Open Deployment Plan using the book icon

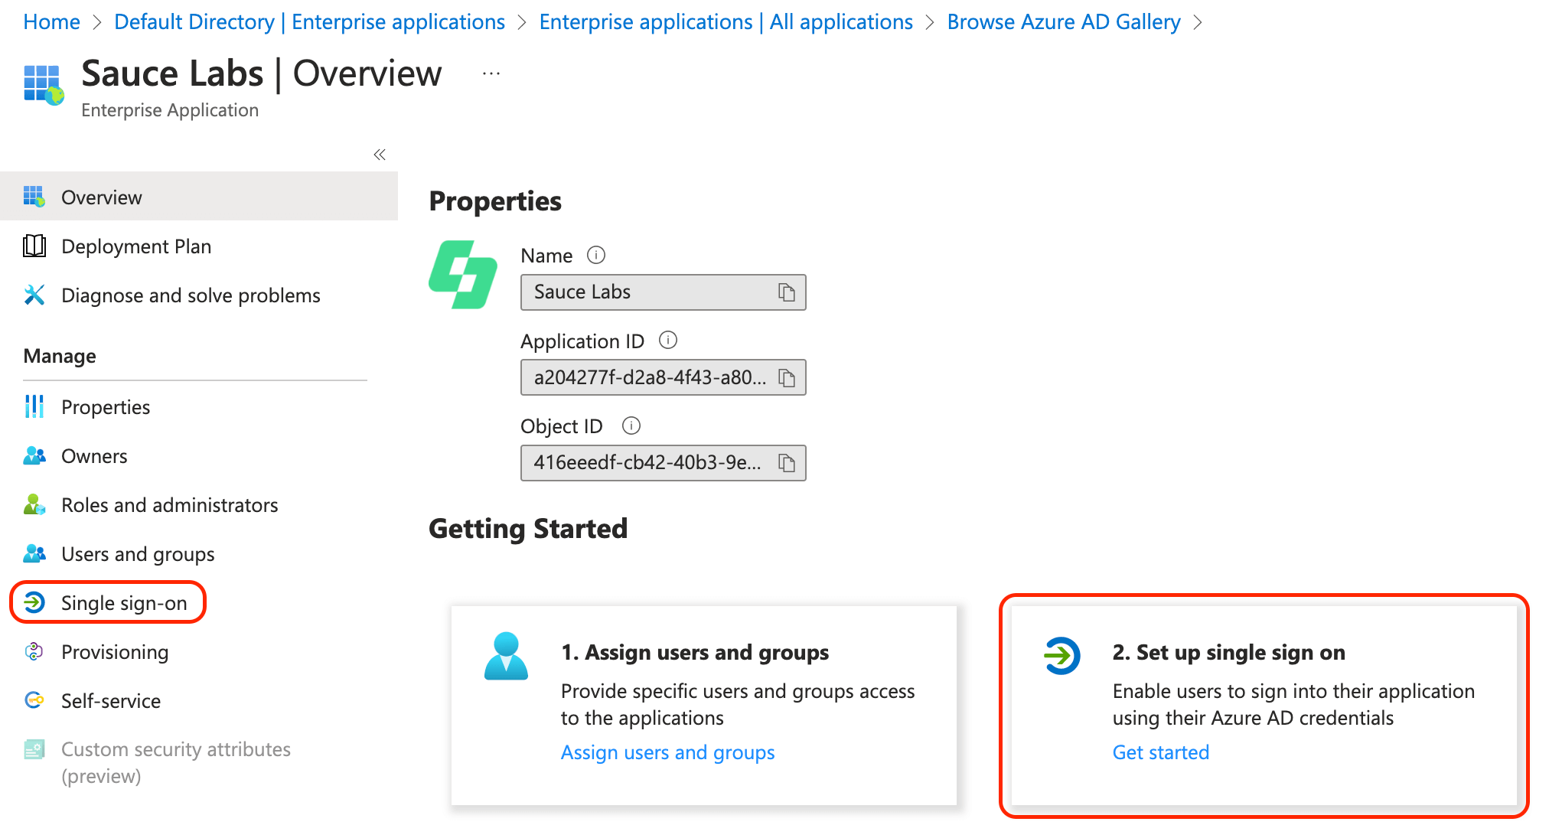tap(34, 246)
